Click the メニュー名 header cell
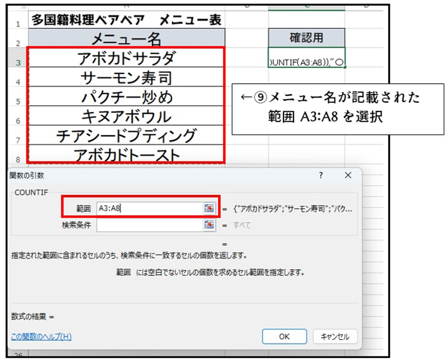This screenshot has height=363, width=448. point(126,38)
